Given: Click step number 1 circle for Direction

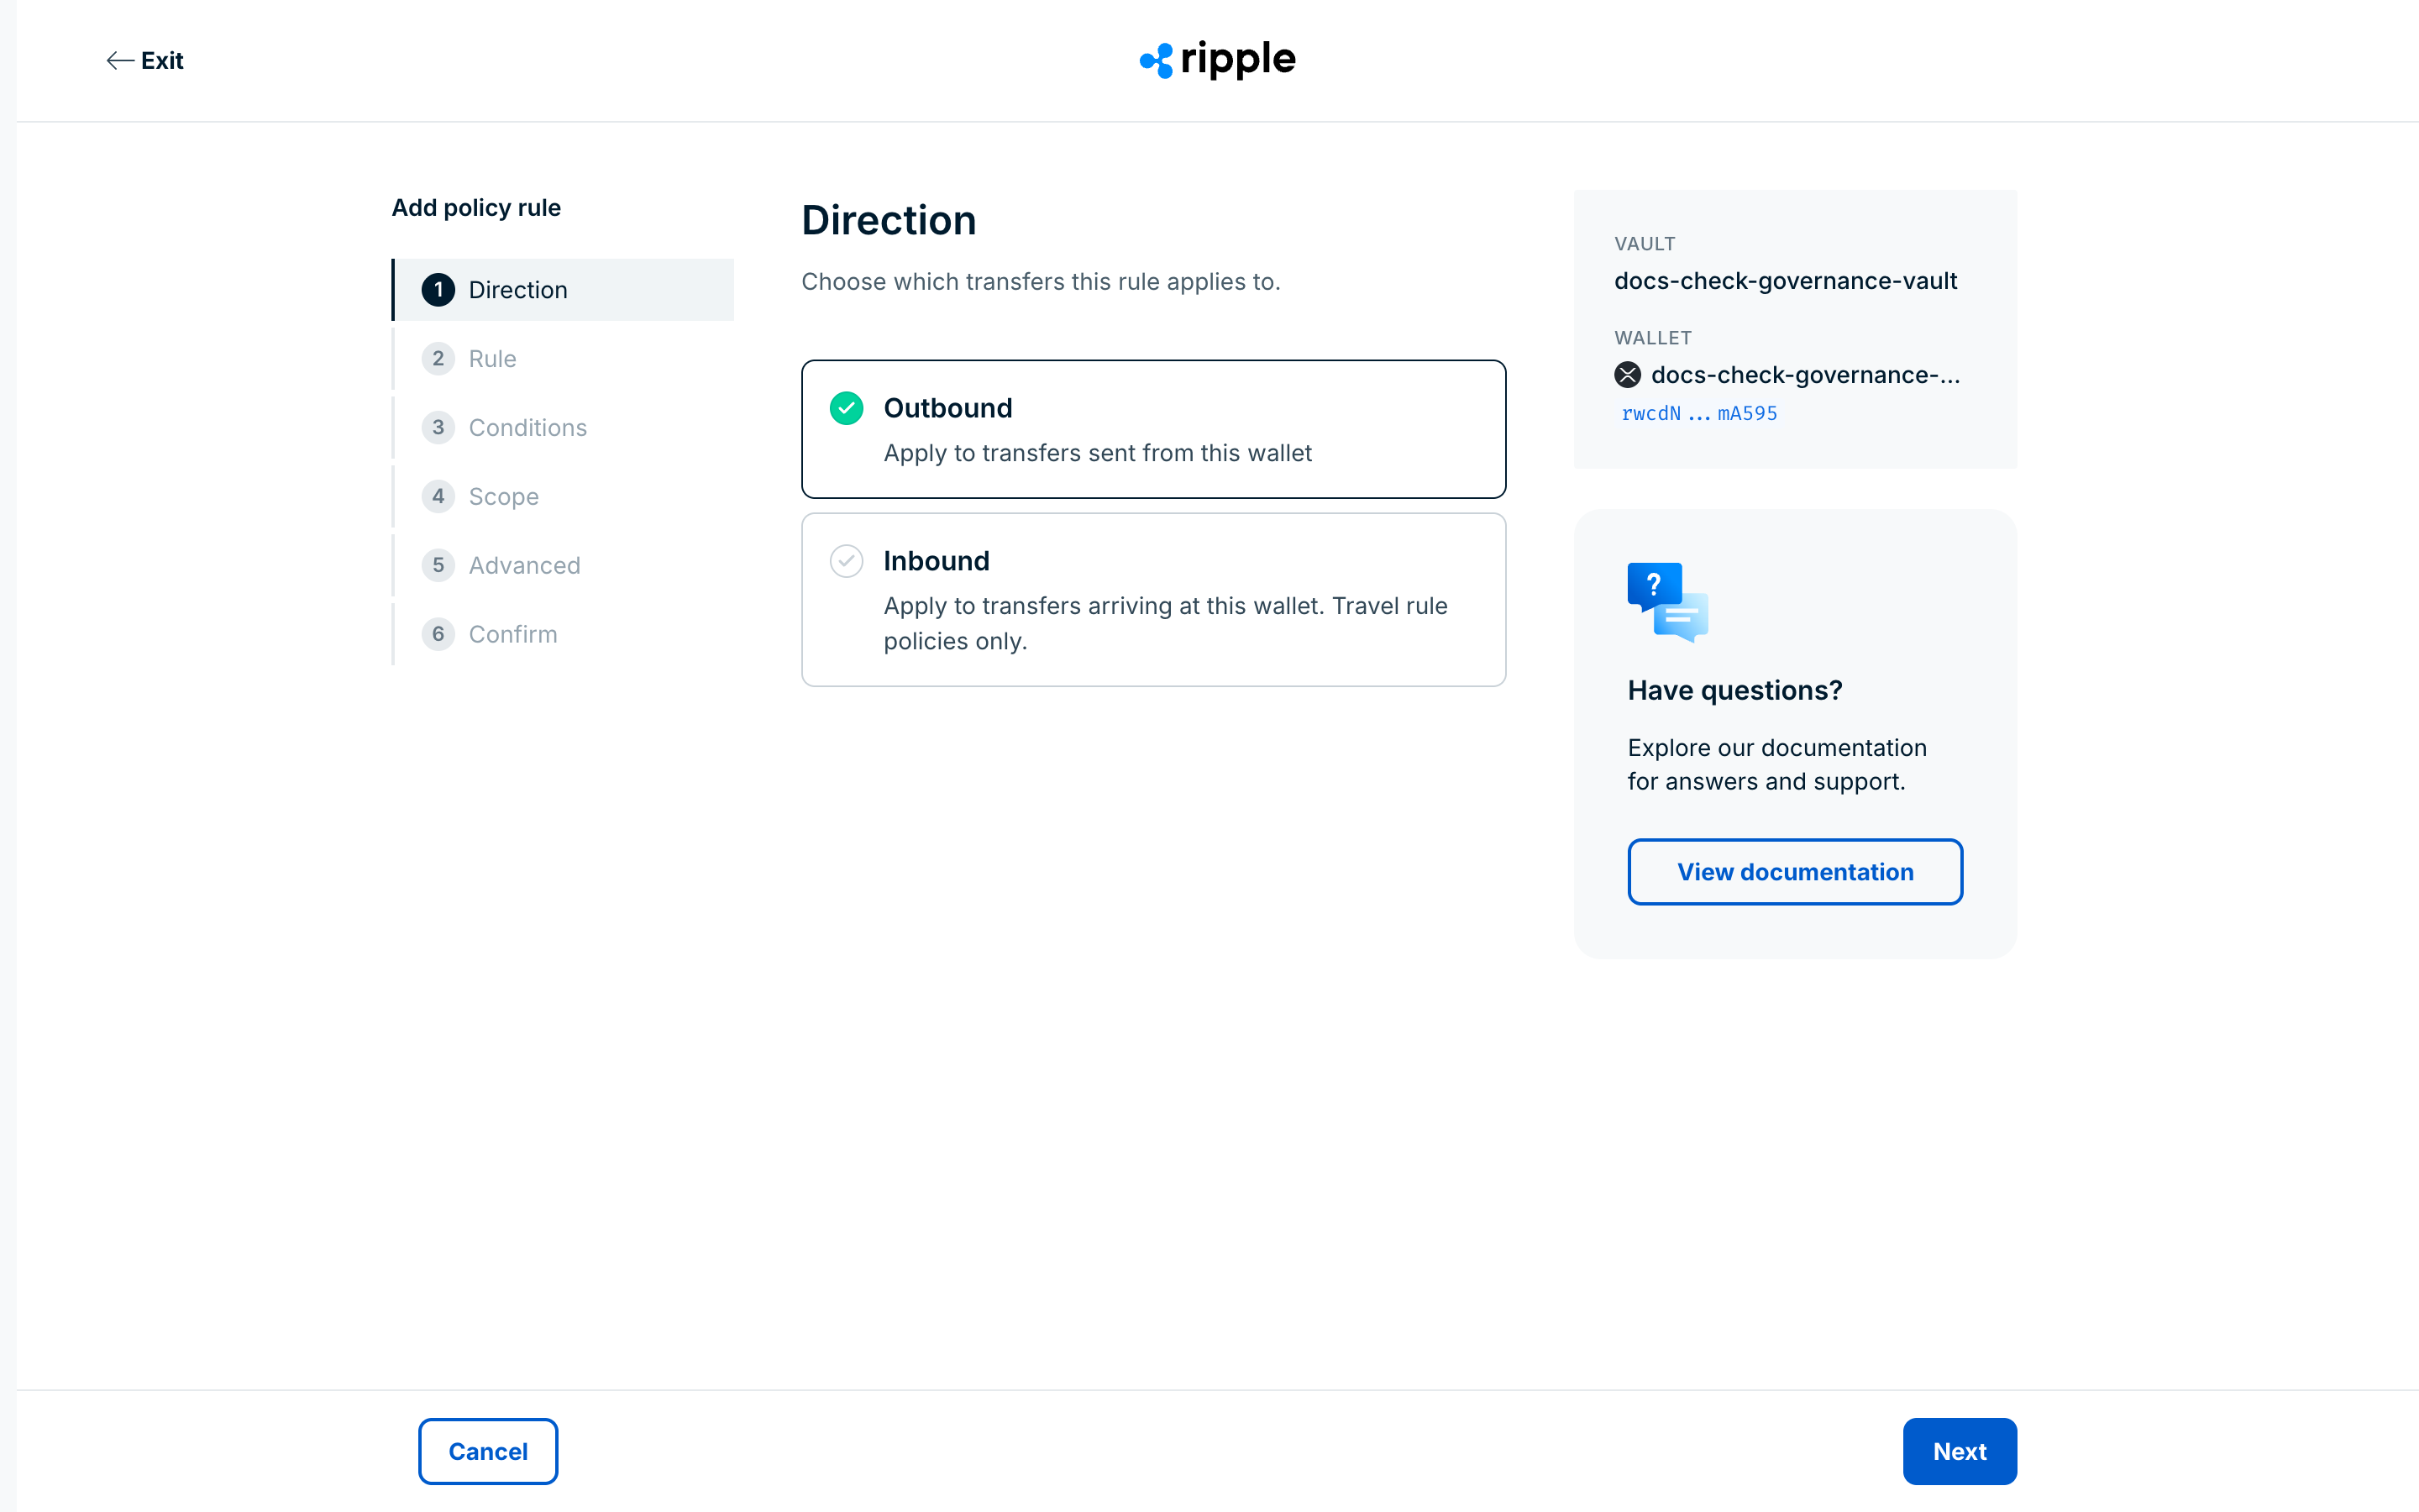Looking at the screenshot, I should [x=438, y=290].
